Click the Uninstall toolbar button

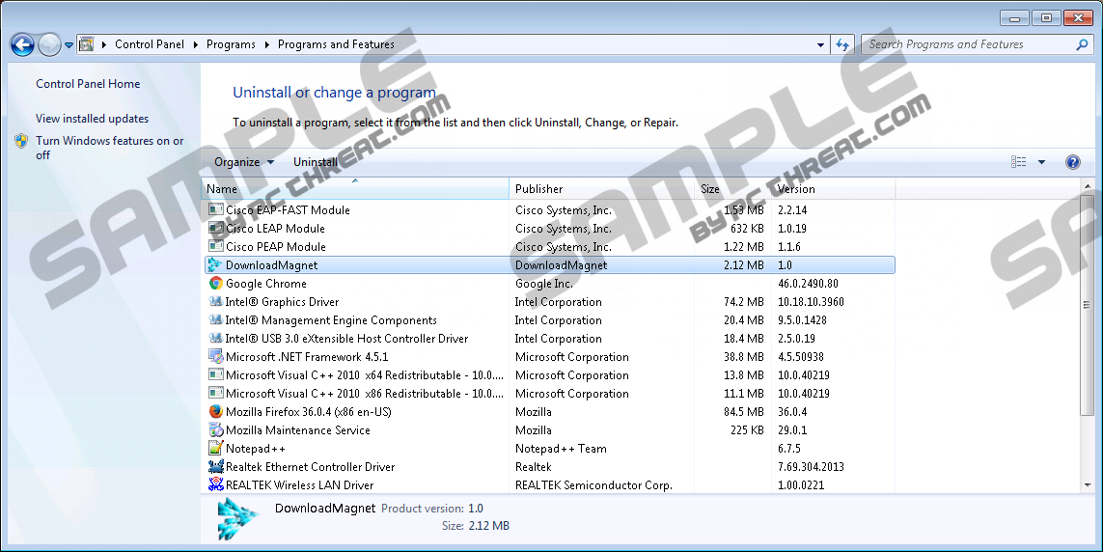tap(316, 162)
